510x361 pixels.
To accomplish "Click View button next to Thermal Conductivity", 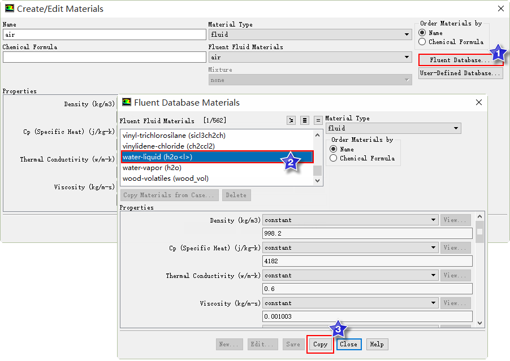I will [455, 275].
